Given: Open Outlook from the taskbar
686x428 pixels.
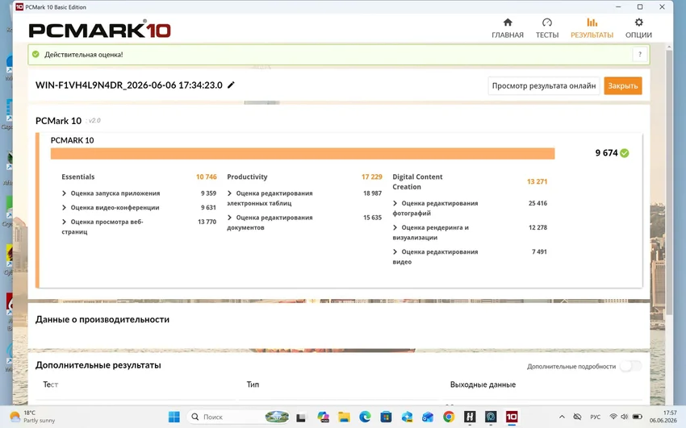Looking at the screenshot, I should pyautogui.click(x=428, y=417).
